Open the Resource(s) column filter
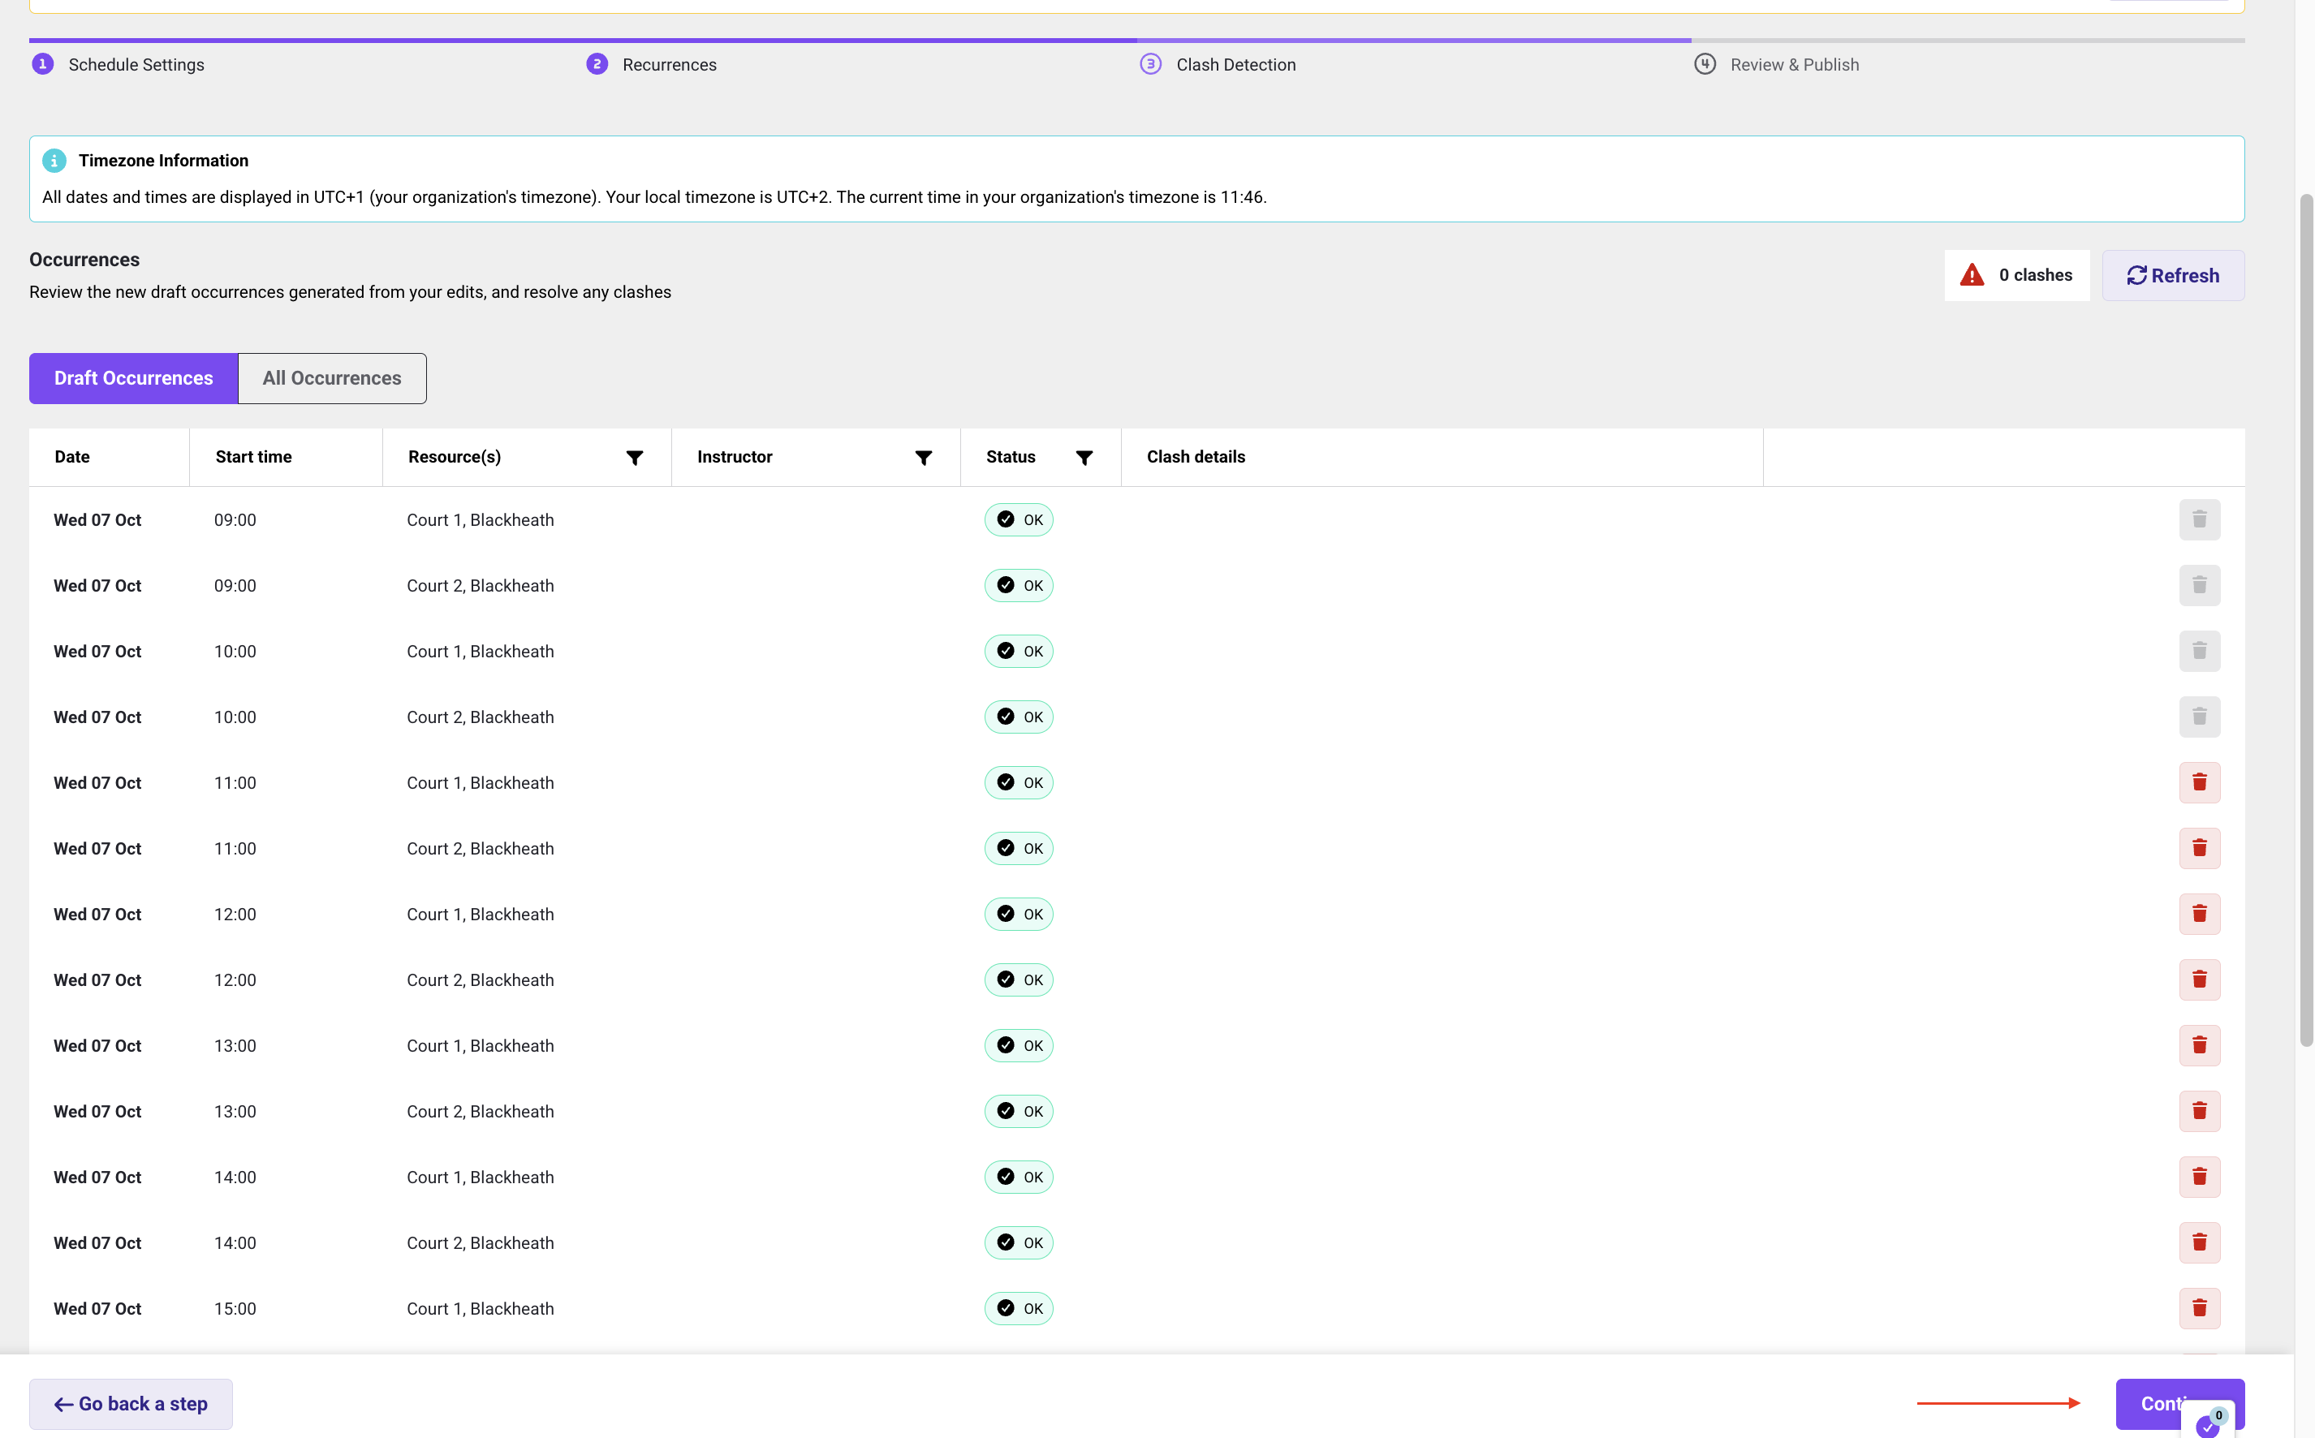Viewport: 2315px width, 1438px height. tap(635, 458)
